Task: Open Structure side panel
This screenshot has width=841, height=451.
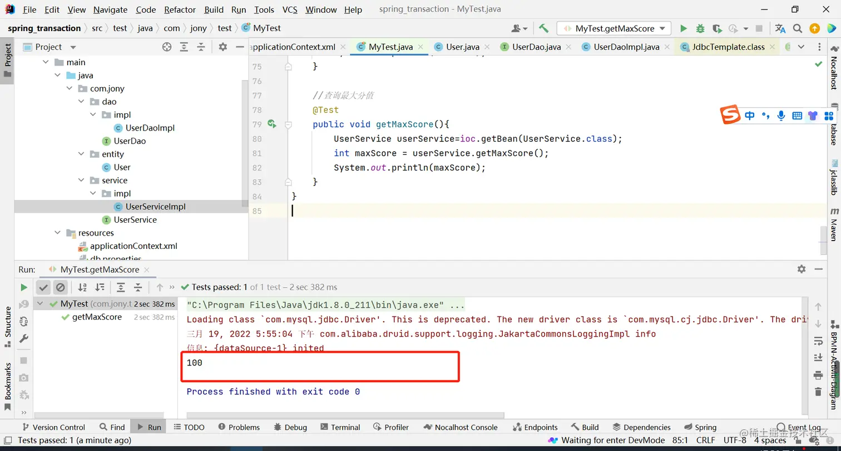Action: pyautogui.click(x=8, y=326)
